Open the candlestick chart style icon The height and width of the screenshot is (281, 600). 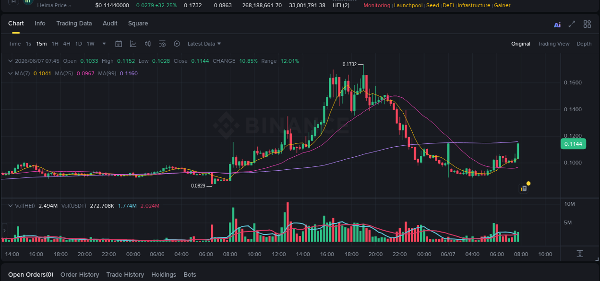tap(148, 44)
